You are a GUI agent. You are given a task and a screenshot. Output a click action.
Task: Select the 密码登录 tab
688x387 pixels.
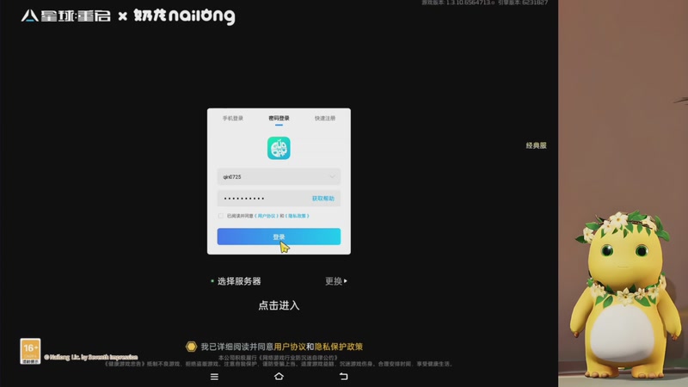coord(279,119)
